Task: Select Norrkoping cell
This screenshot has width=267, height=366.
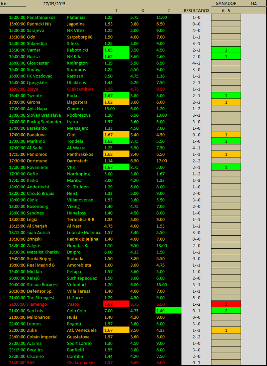Action: coord(78,174)
